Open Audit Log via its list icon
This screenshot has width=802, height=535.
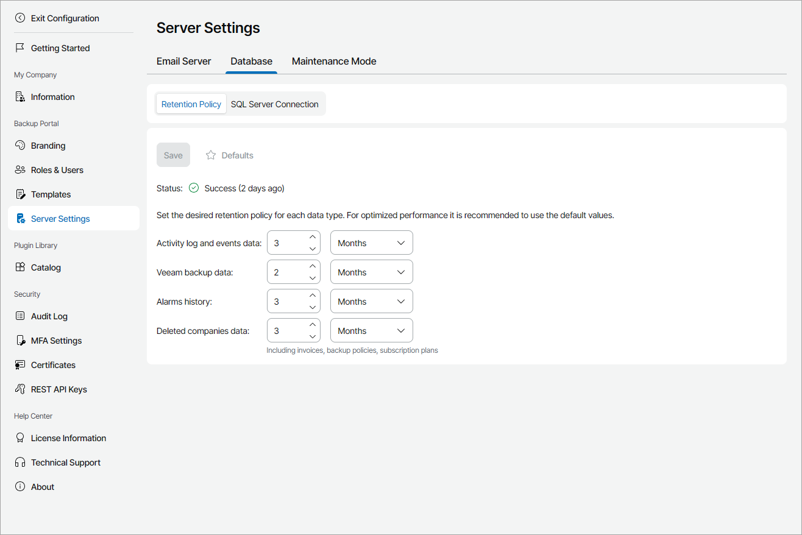[x=20, y=316]
